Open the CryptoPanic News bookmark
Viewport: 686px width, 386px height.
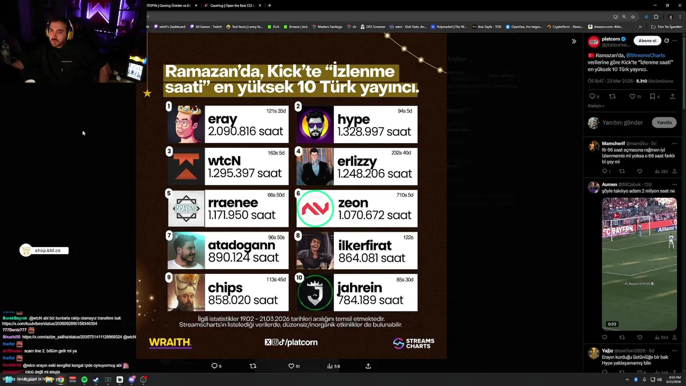tap(565, 27)
